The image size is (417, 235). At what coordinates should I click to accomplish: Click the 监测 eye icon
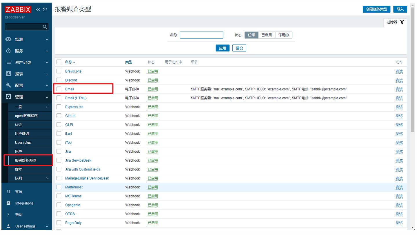coord(9,39)
